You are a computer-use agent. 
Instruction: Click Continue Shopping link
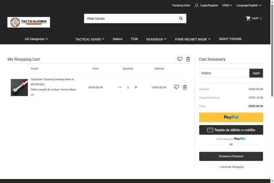(x=231, y=167)
